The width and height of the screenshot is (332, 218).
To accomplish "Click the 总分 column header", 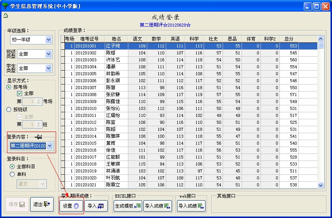I will pyautogui.click(x=289, y=39).
